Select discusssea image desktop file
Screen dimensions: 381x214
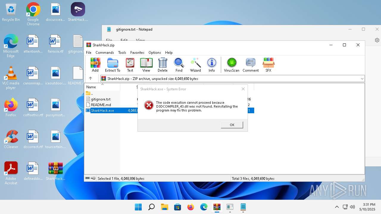[55, 12]
